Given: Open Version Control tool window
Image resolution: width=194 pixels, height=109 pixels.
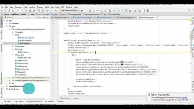Looking at the screenshot, I should click(x=34, y=101).
